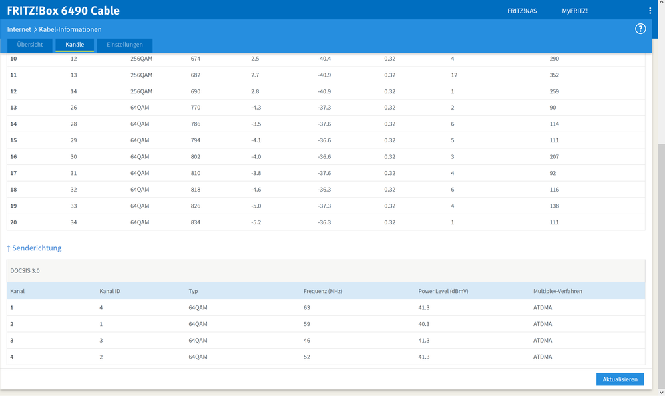Viewport: 665px width, 396px height.
Task: Click frequency 810 in channel 17 row
Action: (x=196, y=173)
